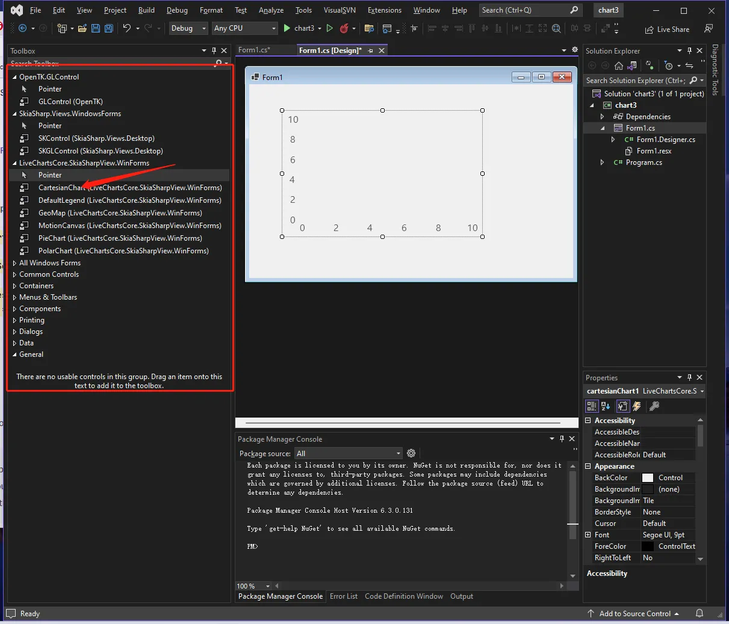Screen dimensions: 729x624
Task: Click the BackgroundImage (none) swatch
Action: 648,489
